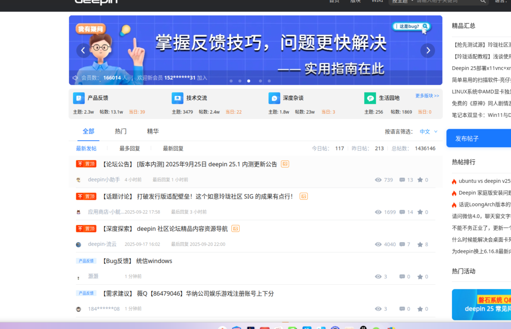Sort posts by 最新发帖

(86, 148)
